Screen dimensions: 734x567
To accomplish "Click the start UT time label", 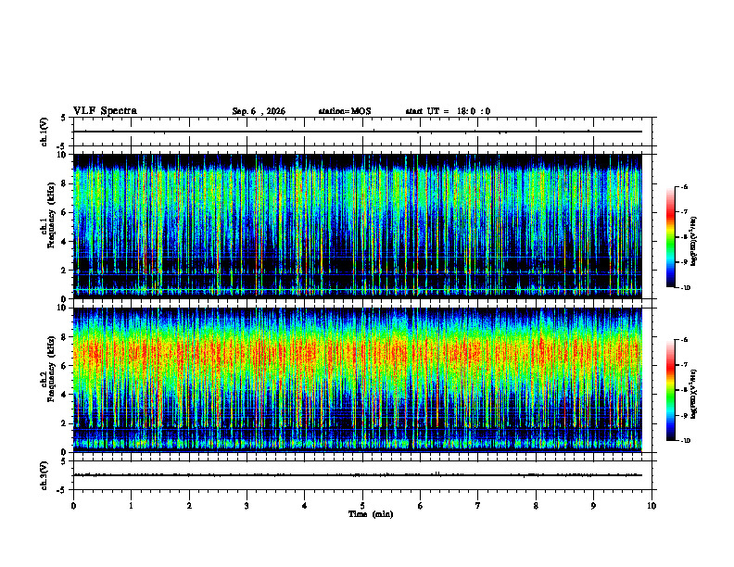I will click(x=448, y=111).
